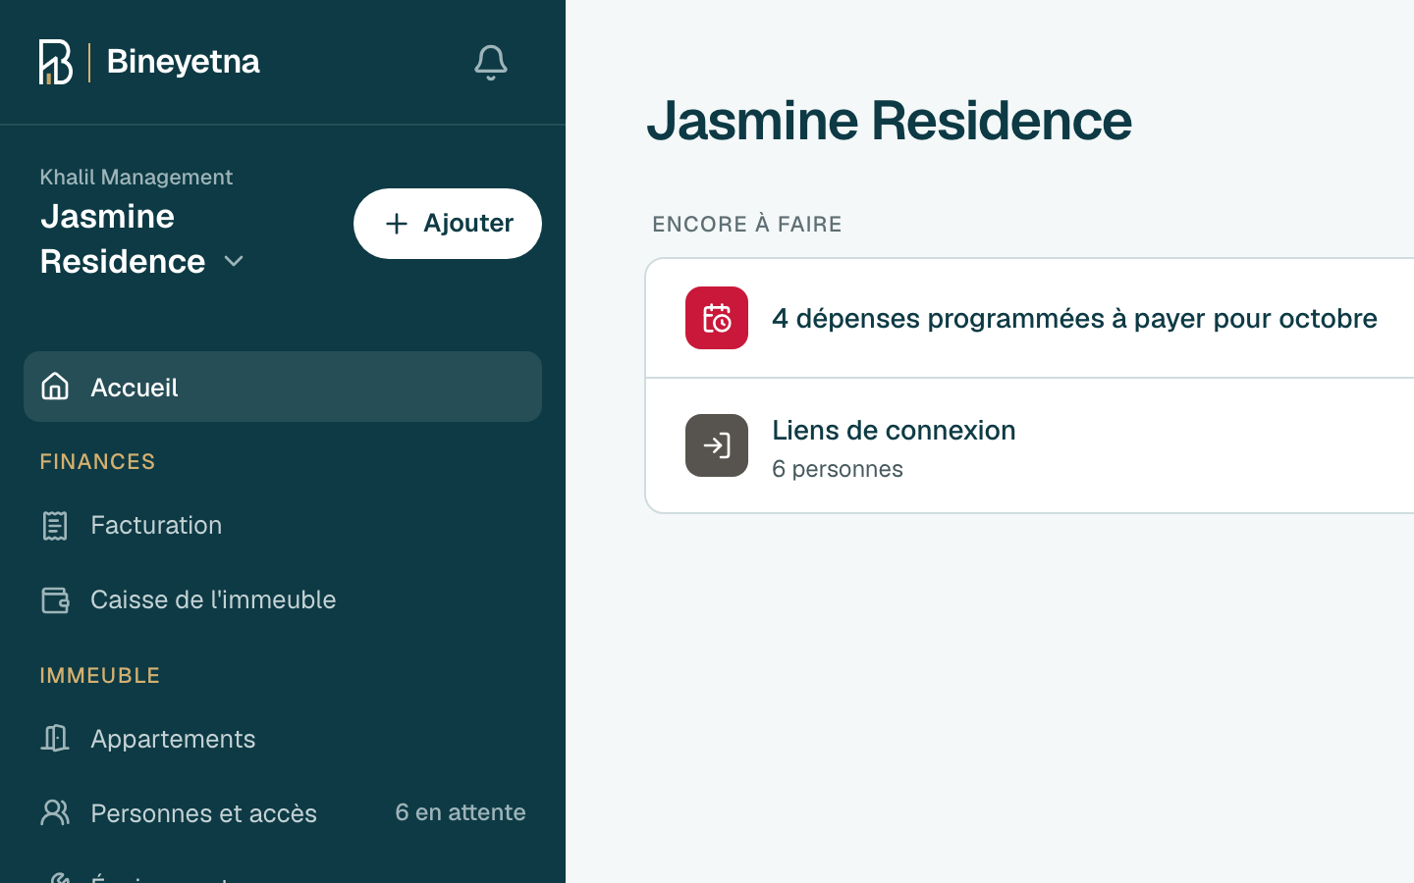Click the FINANCES section label

click(x=97, y=461)
